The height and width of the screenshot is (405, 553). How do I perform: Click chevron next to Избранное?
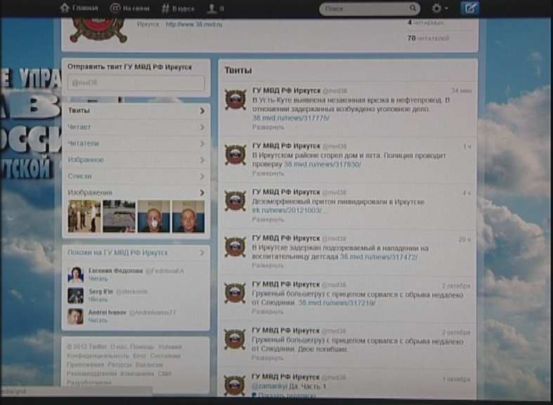(202, 160)
